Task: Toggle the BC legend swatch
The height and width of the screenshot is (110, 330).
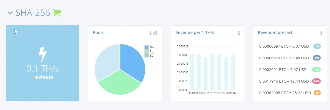Action: coord(147,56)
